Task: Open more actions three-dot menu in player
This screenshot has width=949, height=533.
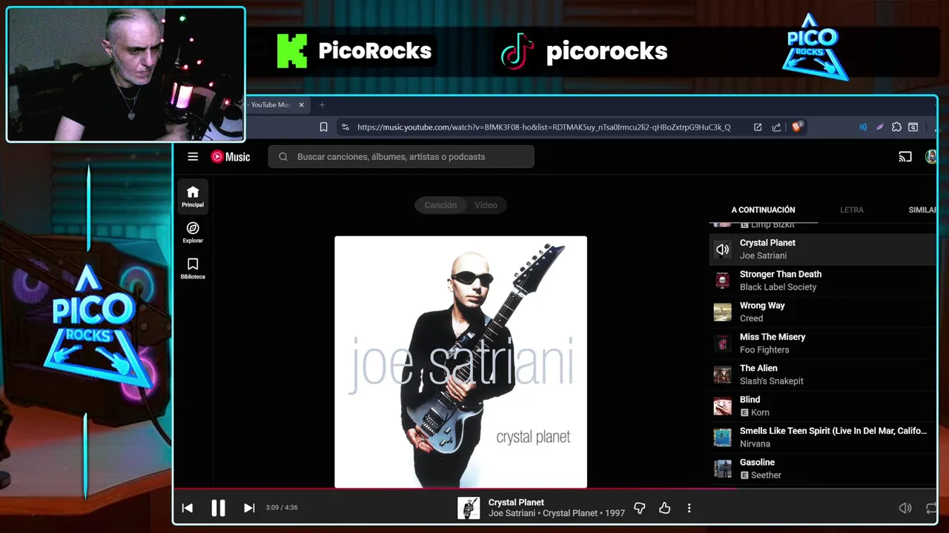Action: [x=689, y=508]
